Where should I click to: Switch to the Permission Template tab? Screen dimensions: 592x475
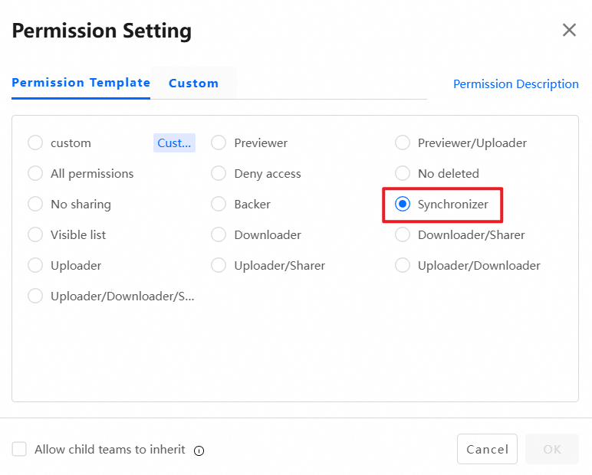click(x=81, y=83)
